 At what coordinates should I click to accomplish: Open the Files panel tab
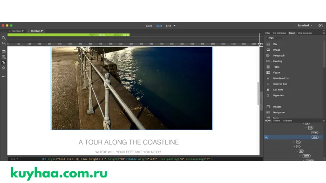pos(268,33)
